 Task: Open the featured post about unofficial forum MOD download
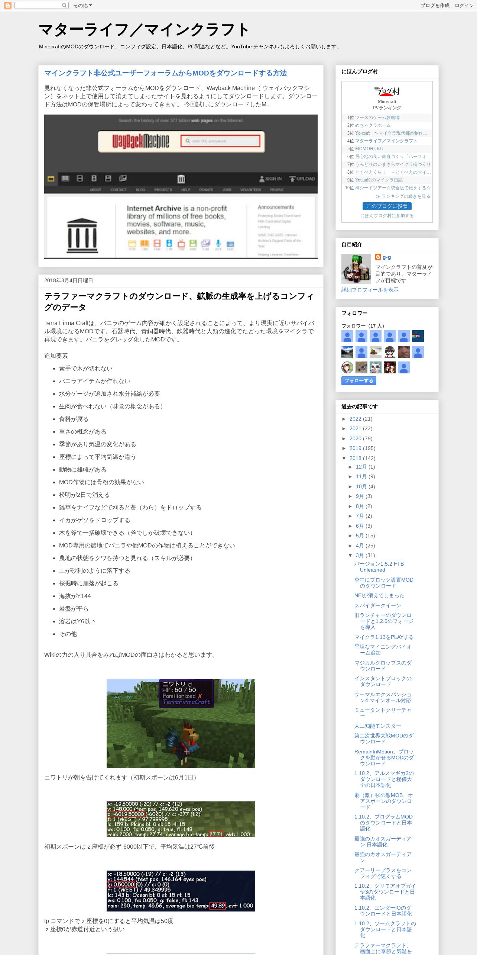pyautogui.click(x=165, y=73)
